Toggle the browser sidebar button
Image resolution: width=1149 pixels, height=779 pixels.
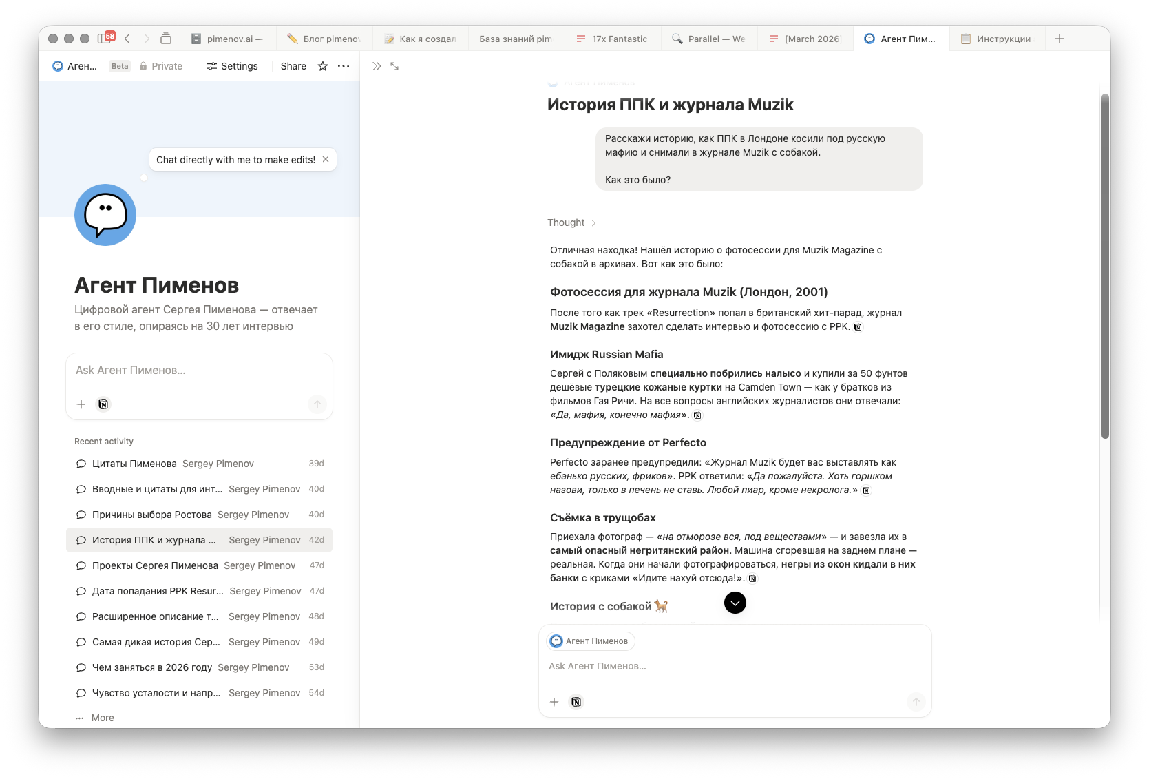click(105, 39)
